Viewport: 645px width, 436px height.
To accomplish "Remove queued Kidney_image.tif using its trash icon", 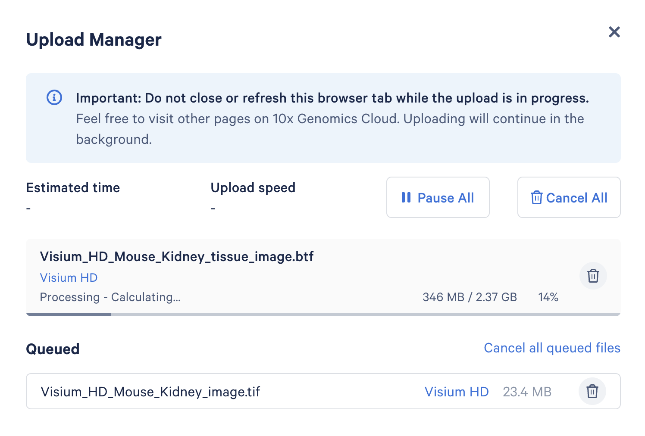I will click(x=592, y=392).
